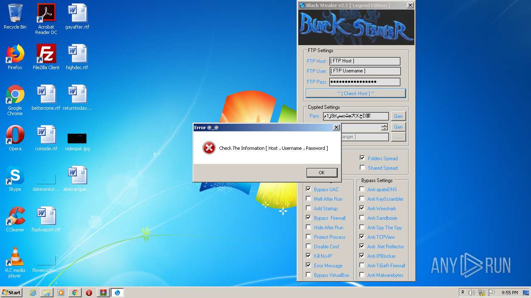Enable Anti Malwarebytes checkbox
This screenshot has height=298, width=531.
click(x=362, y=275)
